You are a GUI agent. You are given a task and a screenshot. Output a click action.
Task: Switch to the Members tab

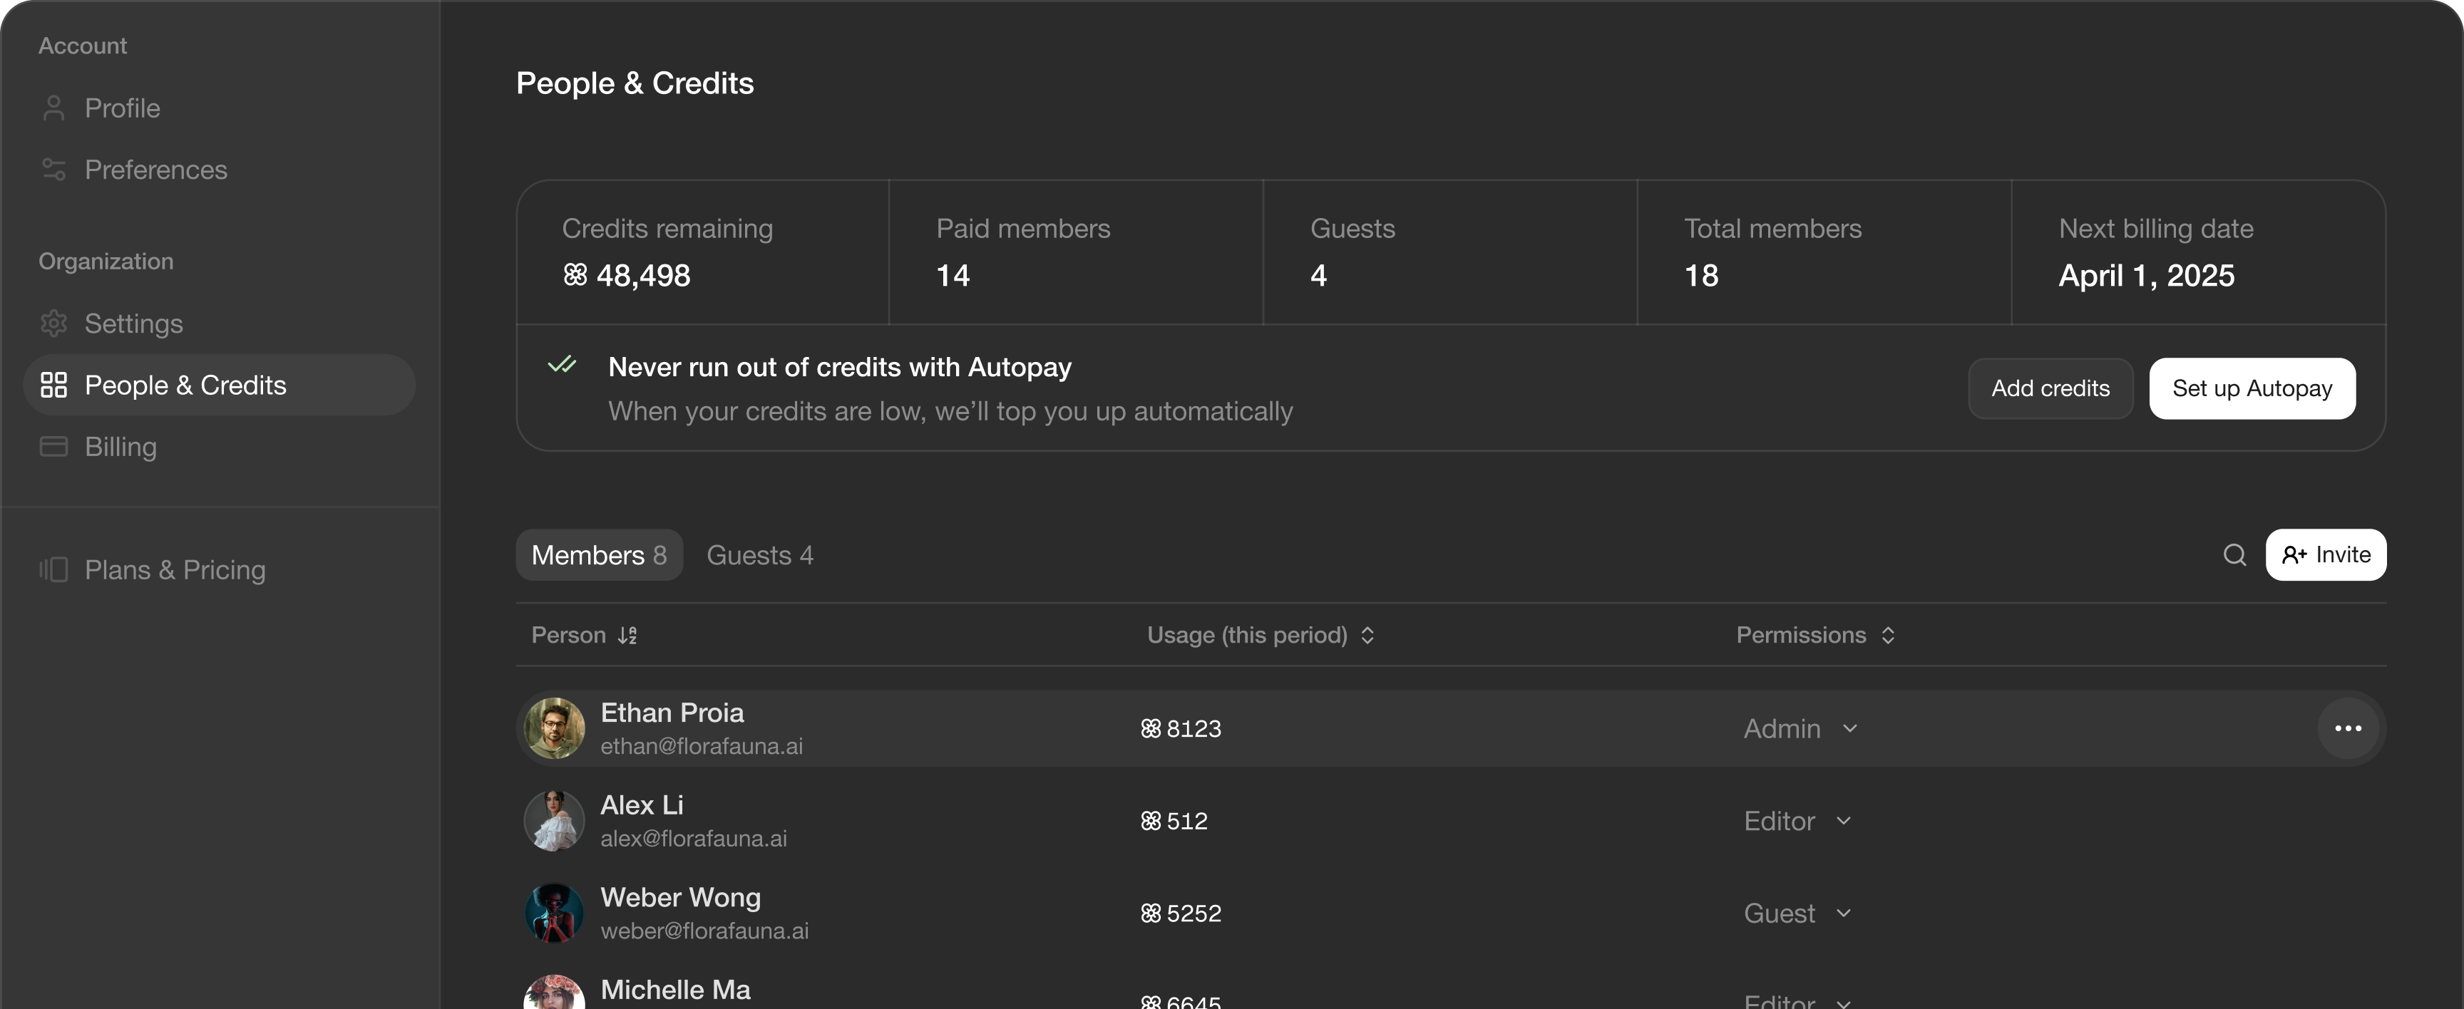pyautogui.click(x=599, y=554)
